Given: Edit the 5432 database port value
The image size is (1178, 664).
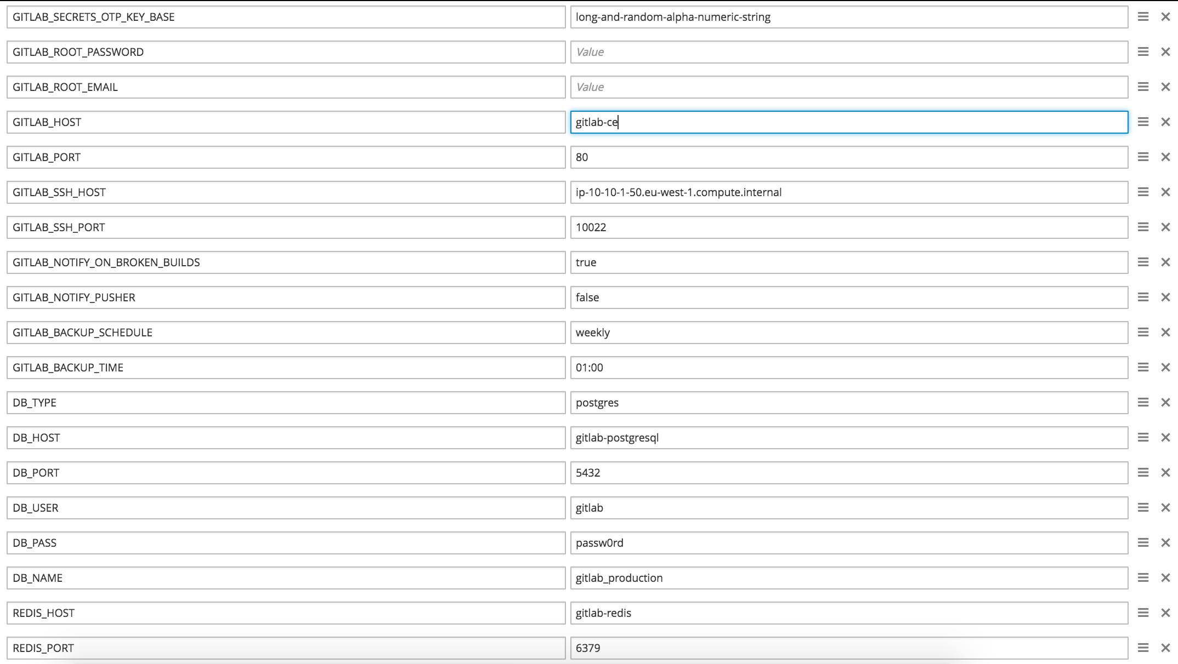Looking at the screenshot, I should [x=849, y=473].
